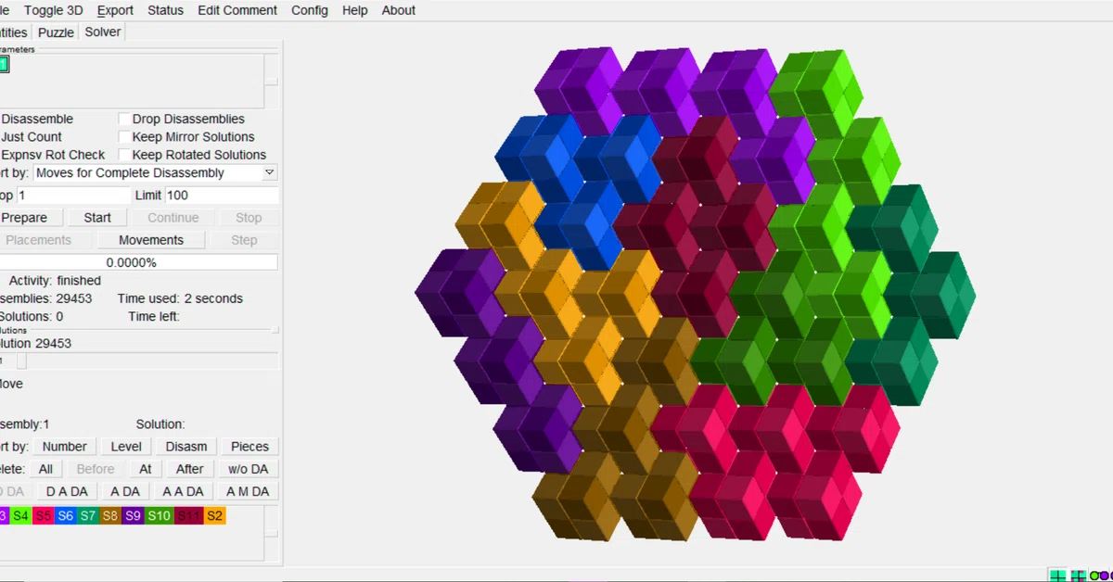Click the Limit input field
The height and width of the screenshot is (582, 1113).
click(x=222, y=196)
